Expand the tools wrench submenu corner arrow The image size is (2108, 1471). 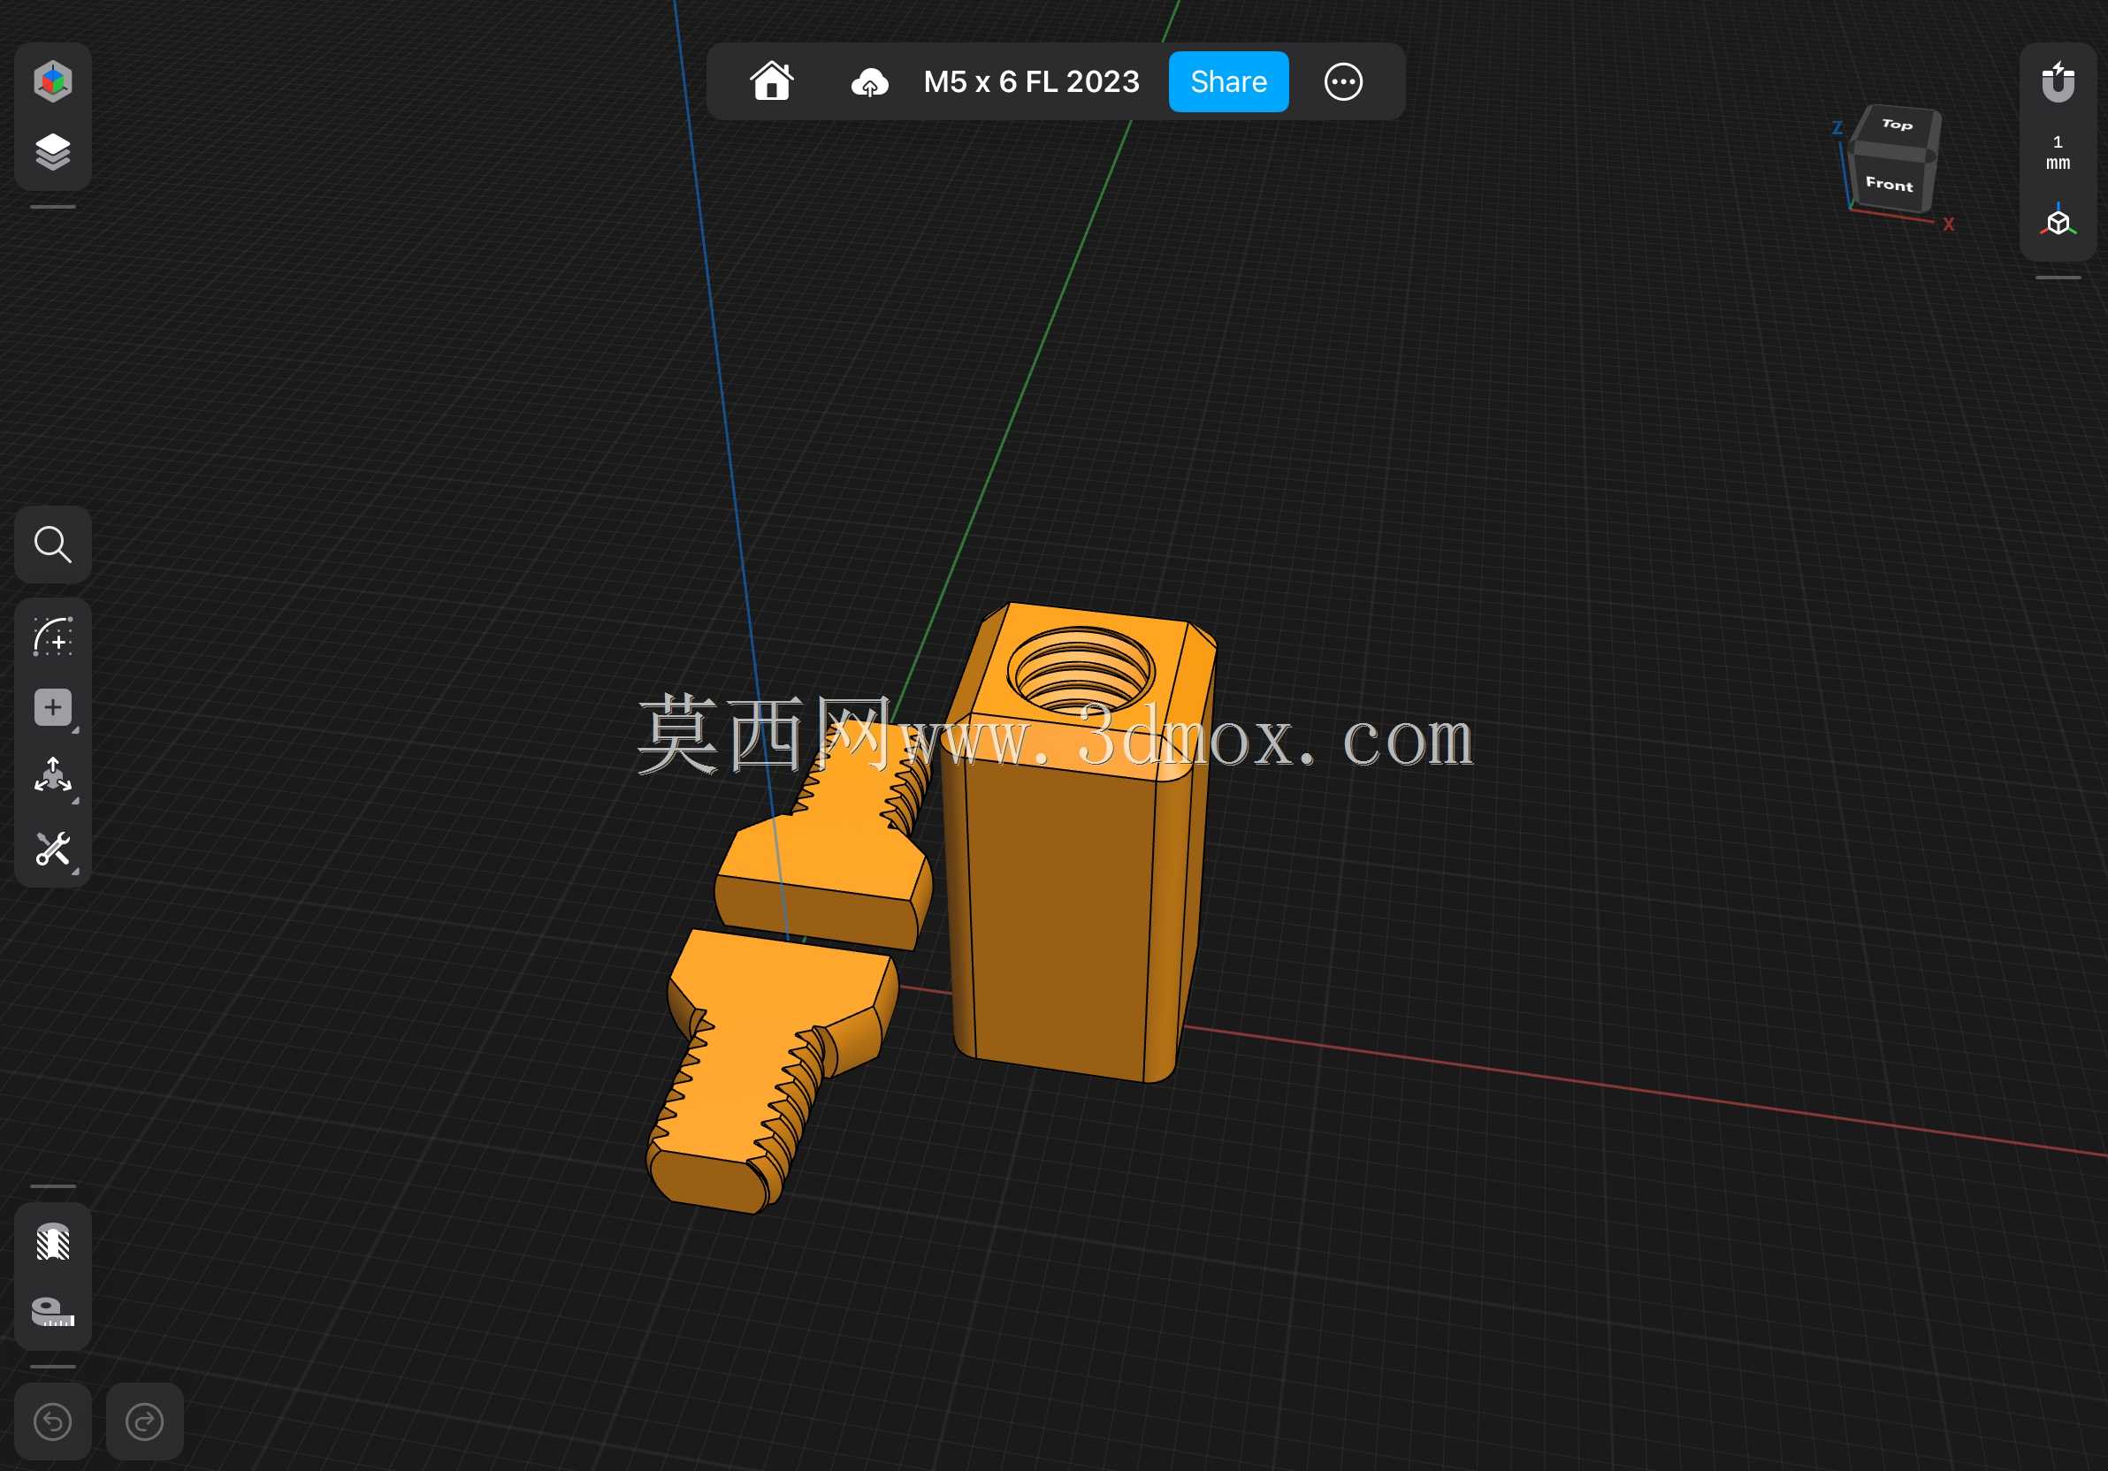point(75,872)
